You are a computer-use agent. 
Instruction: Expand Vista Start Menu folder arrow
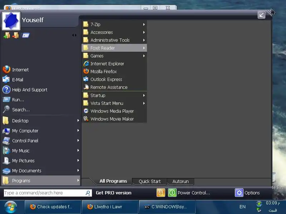(144, 103)
